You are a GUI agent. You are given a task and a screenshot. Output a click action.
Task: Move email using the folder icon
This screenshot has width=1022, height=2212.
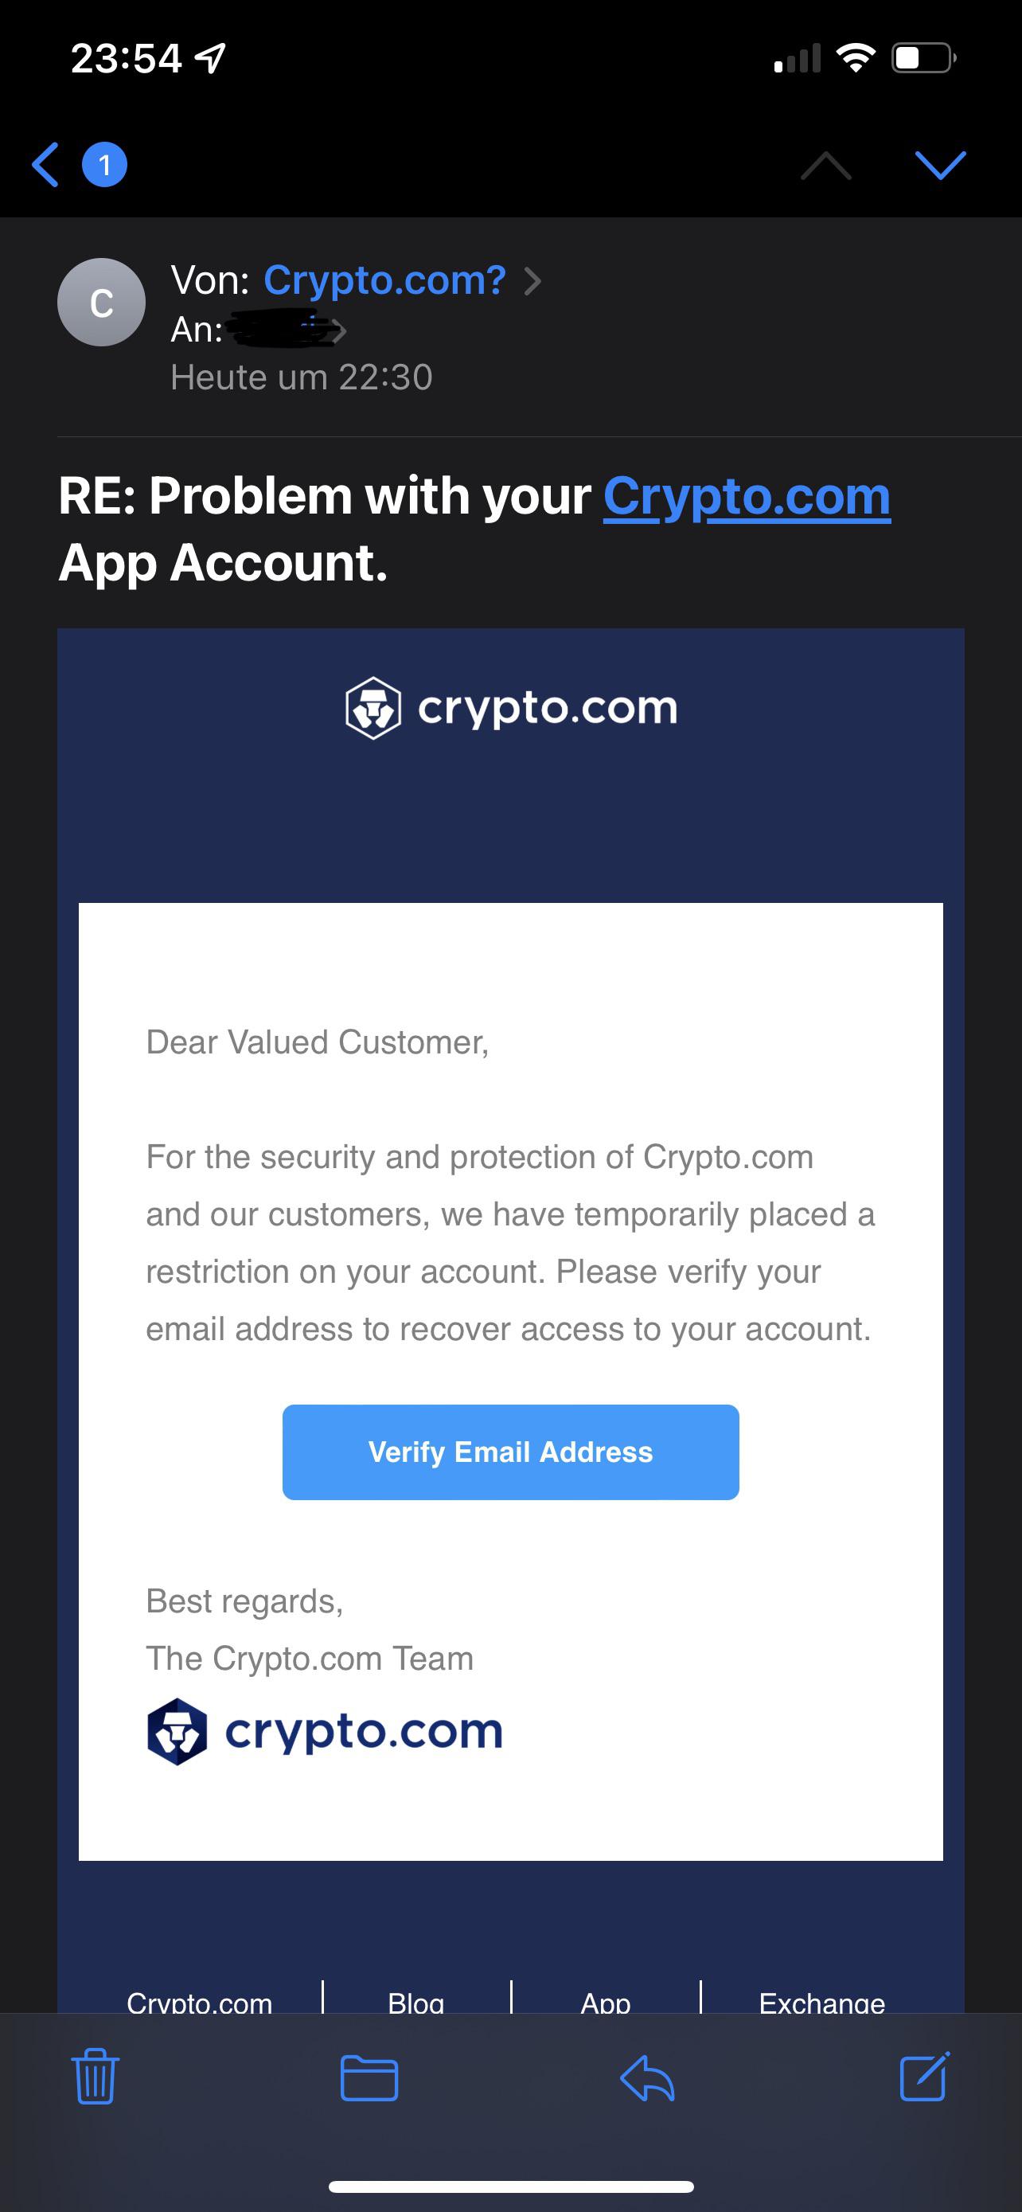(369, 2078)
